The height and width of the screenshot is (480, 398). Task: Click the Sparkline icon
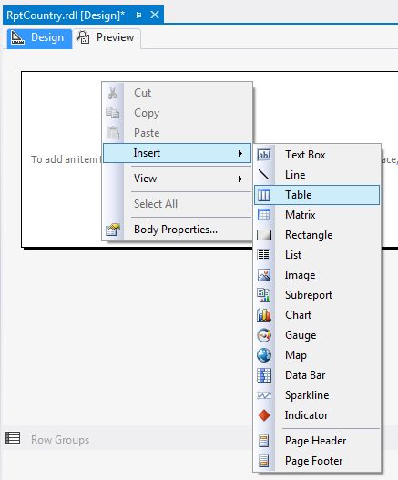pyautogui.click(x=263, y=395)
